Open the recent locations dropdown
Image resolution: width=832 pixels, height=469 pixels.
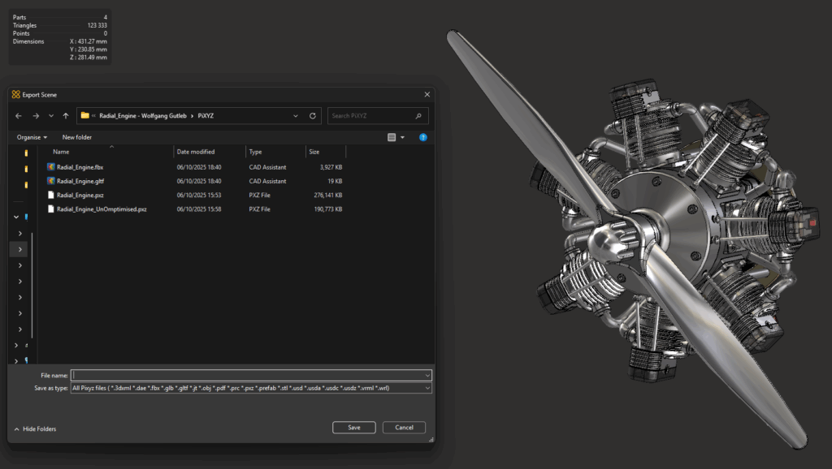tap(51, 116)
